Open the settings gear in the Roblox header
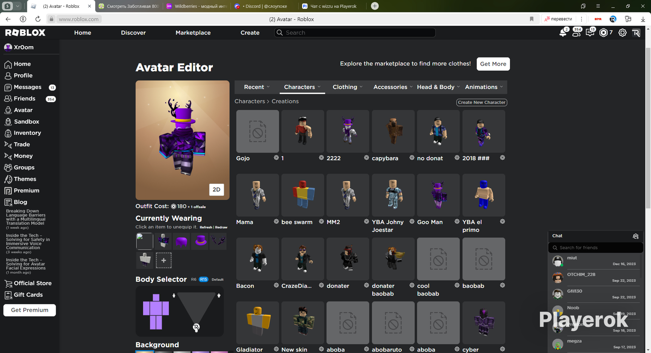Viewport: 651px width, 353px height. pos(622,32)
